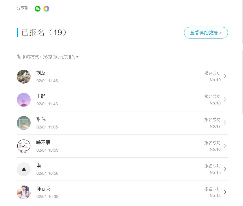
Task: Click the colorful pinwheel share icon
Action: tap(46, 9)
